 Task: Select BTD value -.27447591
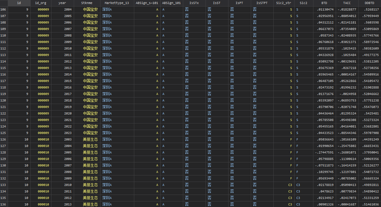point(324,153)
